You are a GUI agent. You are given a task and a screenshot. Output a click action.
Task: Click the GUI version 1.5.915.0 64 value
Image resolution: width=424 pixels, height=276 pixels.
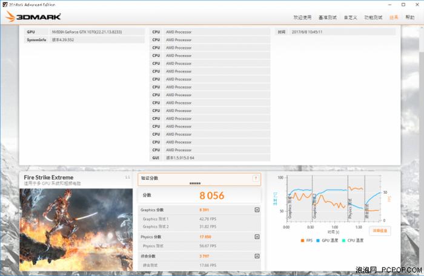pyautogui.click(x=180, y=158)
